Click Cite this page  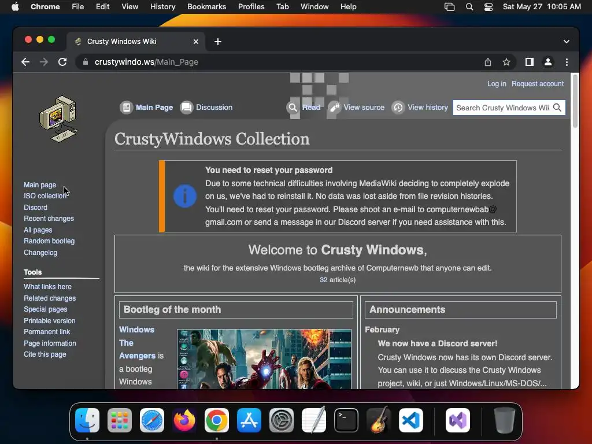pos(45,354)
